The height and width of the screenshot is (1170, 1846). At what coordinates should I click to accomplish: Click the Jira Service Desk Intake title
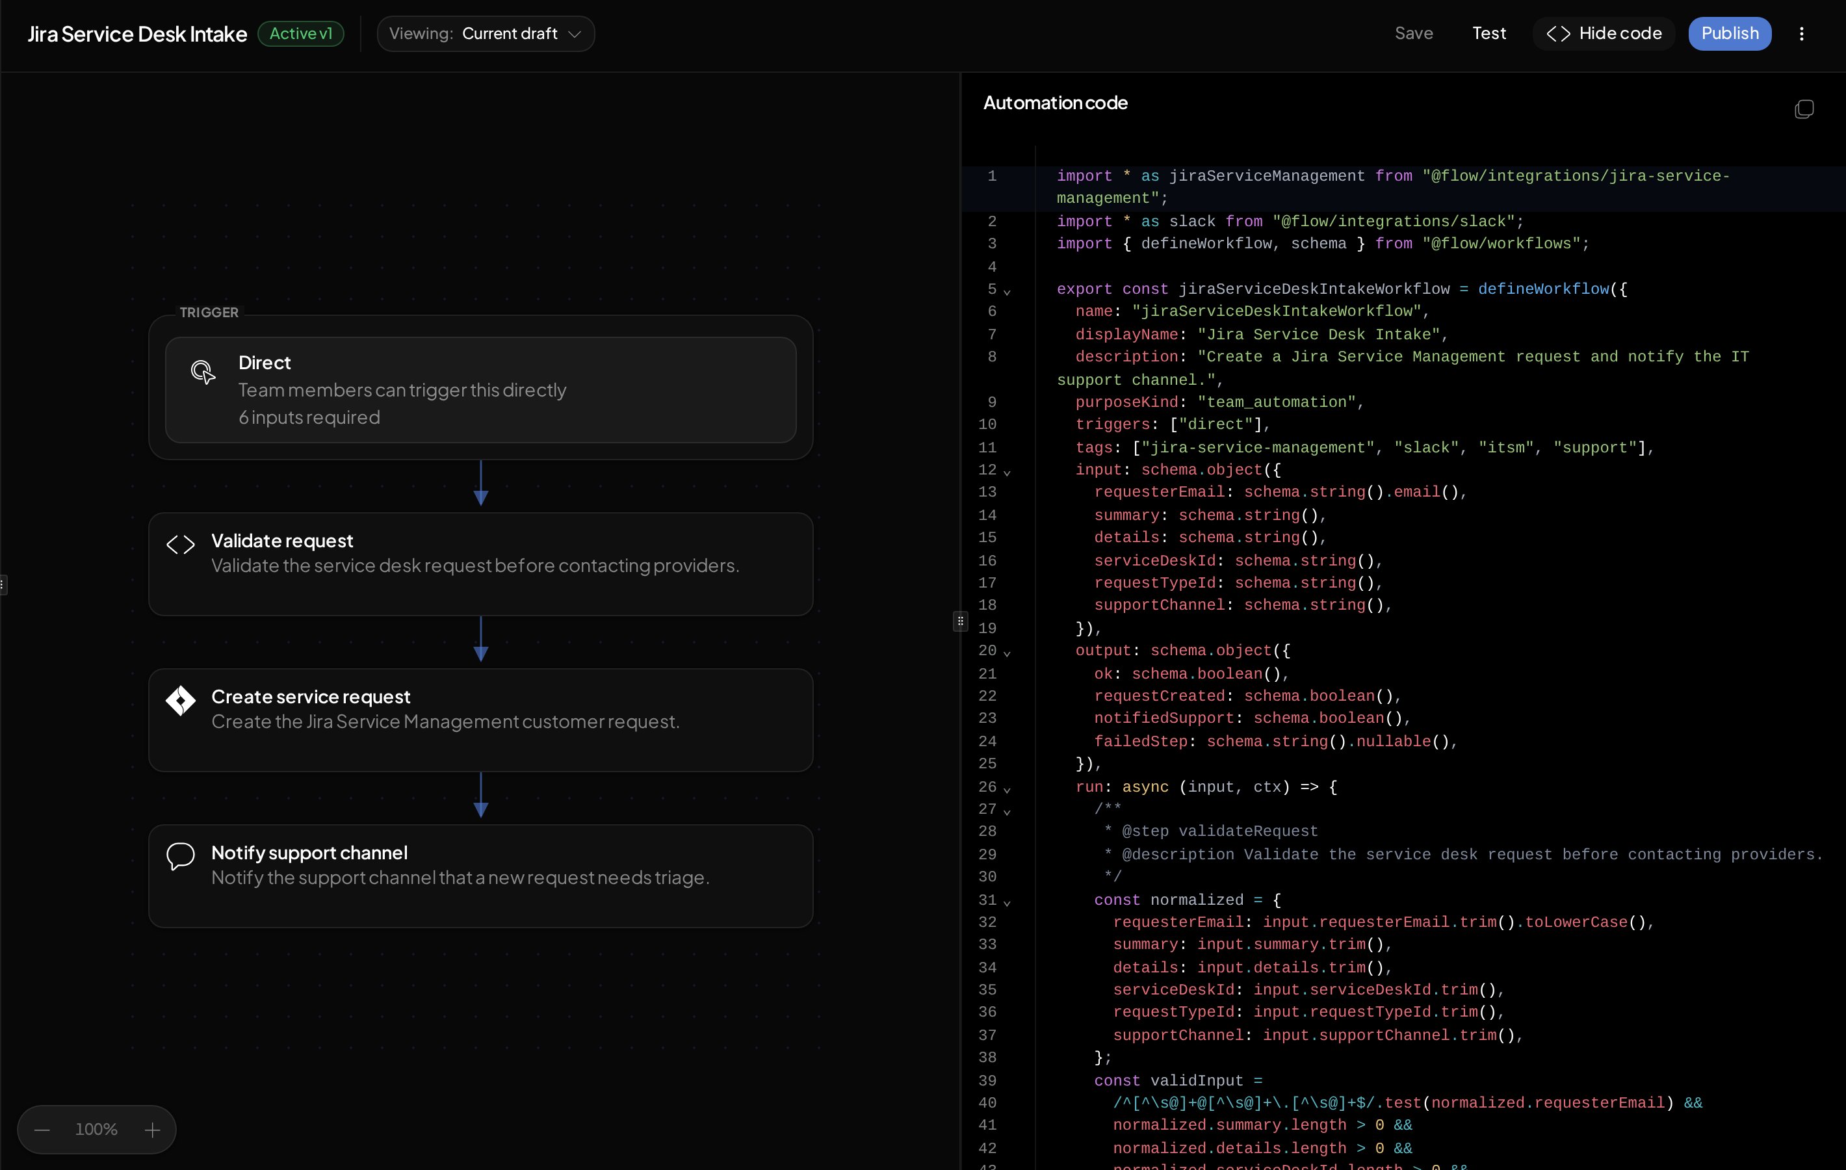click(x=137, y=34)
